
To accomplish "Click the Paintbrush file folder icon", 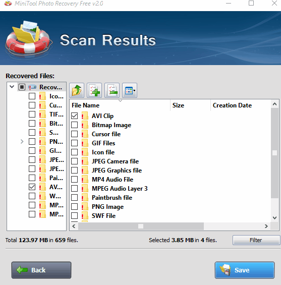I will (x=85, y=198).
